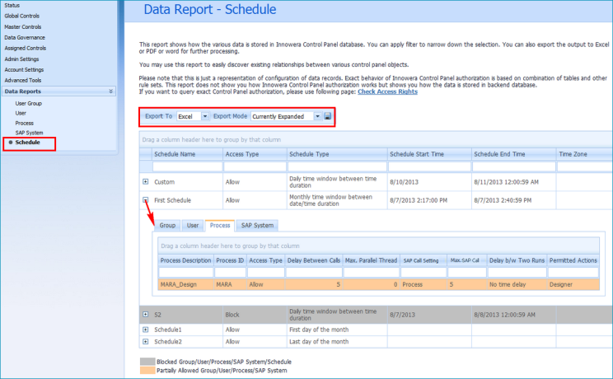Image resolution: width=613 pixels, height=379 pixels.
Task: Sort by Schedule Start Time column header
Action: [x=429, y=154]
